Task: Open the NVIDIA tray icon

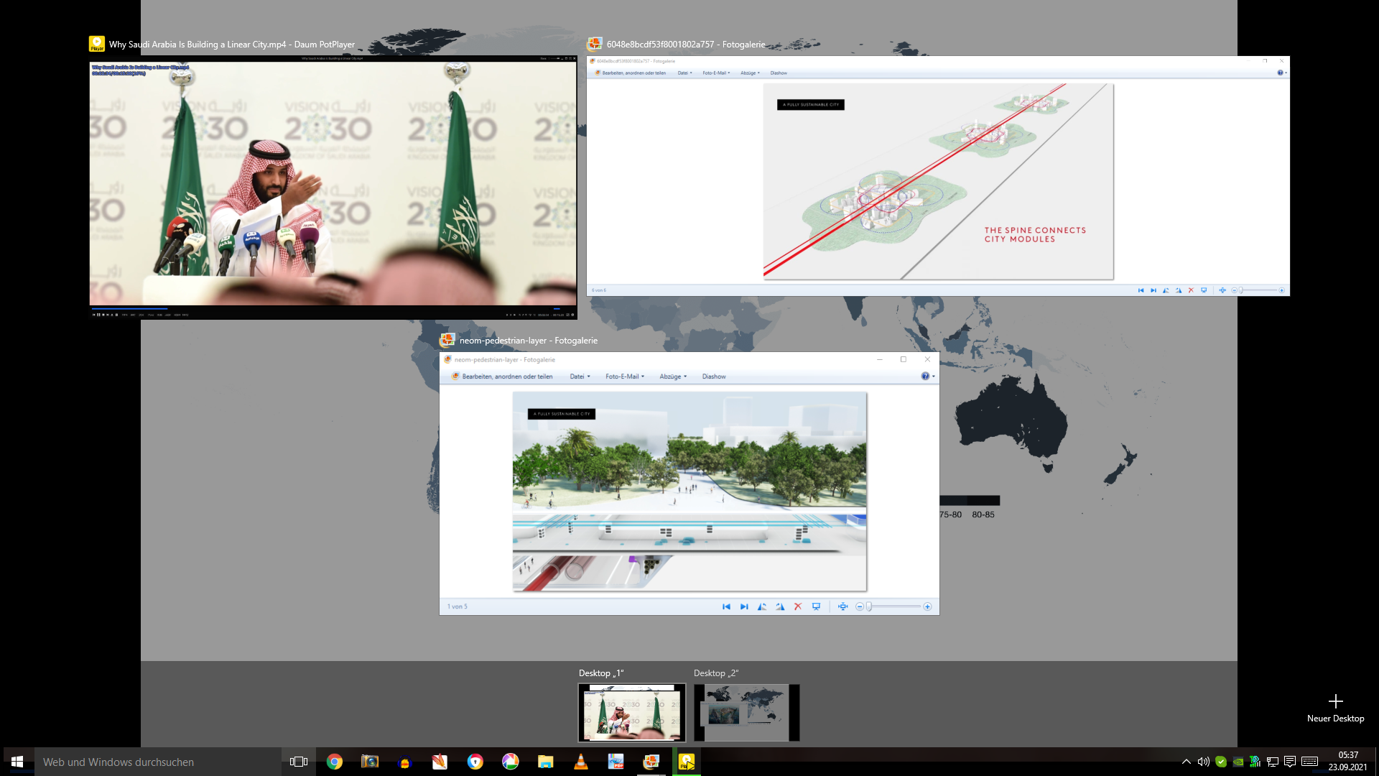Action: [x=1238, y=762]
